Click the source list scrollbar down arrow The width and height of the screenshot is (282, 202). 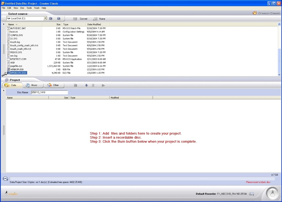pyautogui.click(x=279, y=74)
